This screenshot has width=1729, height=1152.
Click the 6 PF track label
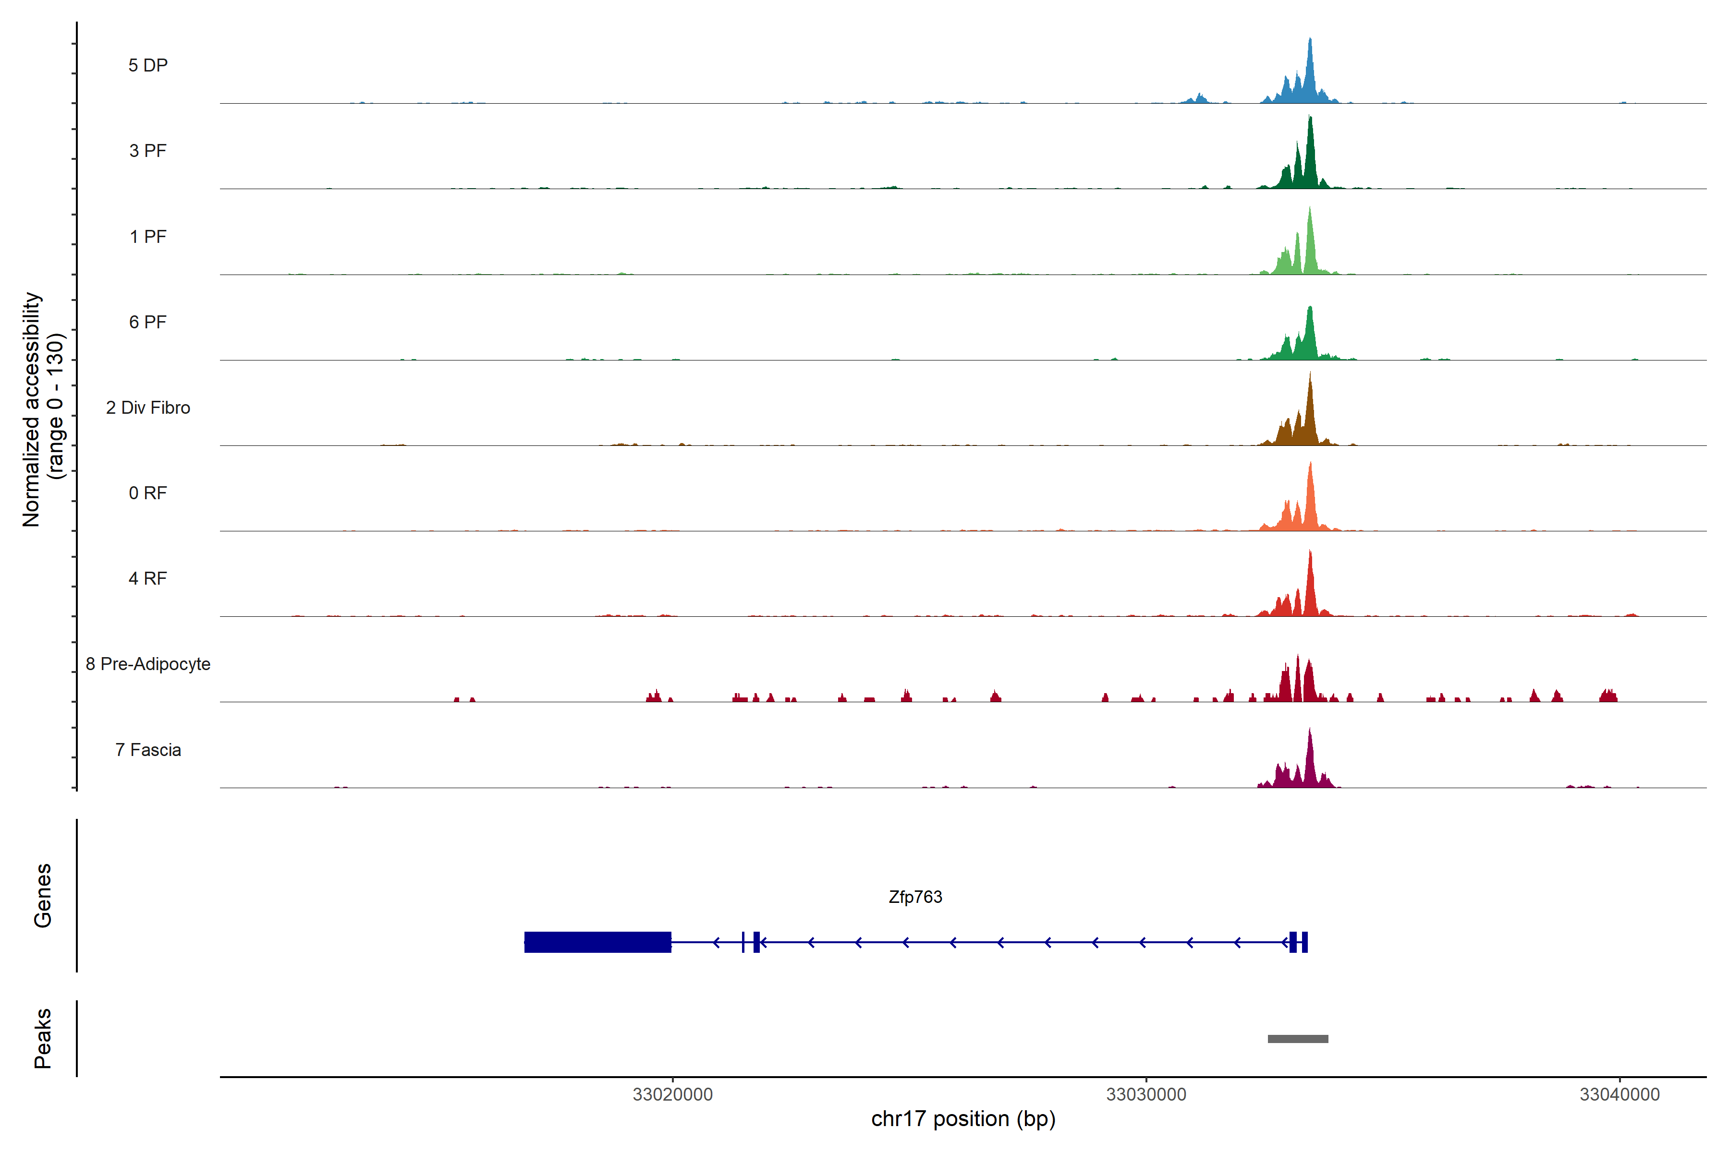pyautogui.click(x=148, y=322)
